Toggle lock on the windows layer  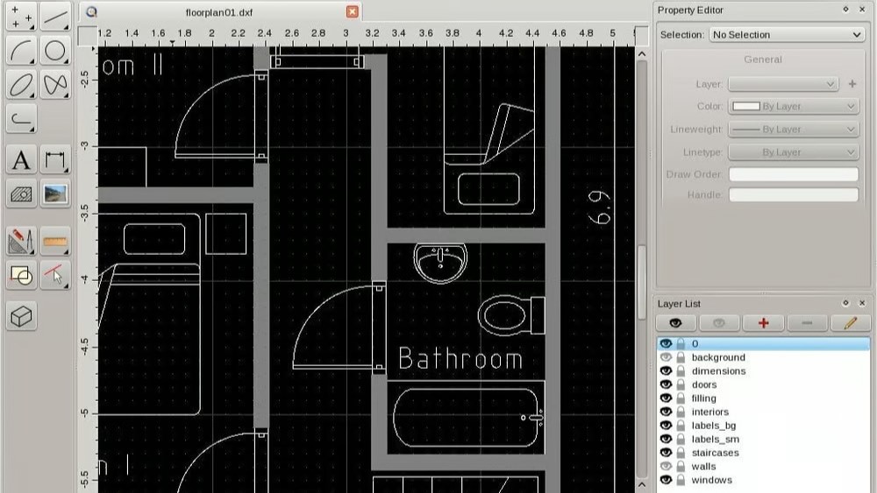click(x=681, y=480)
